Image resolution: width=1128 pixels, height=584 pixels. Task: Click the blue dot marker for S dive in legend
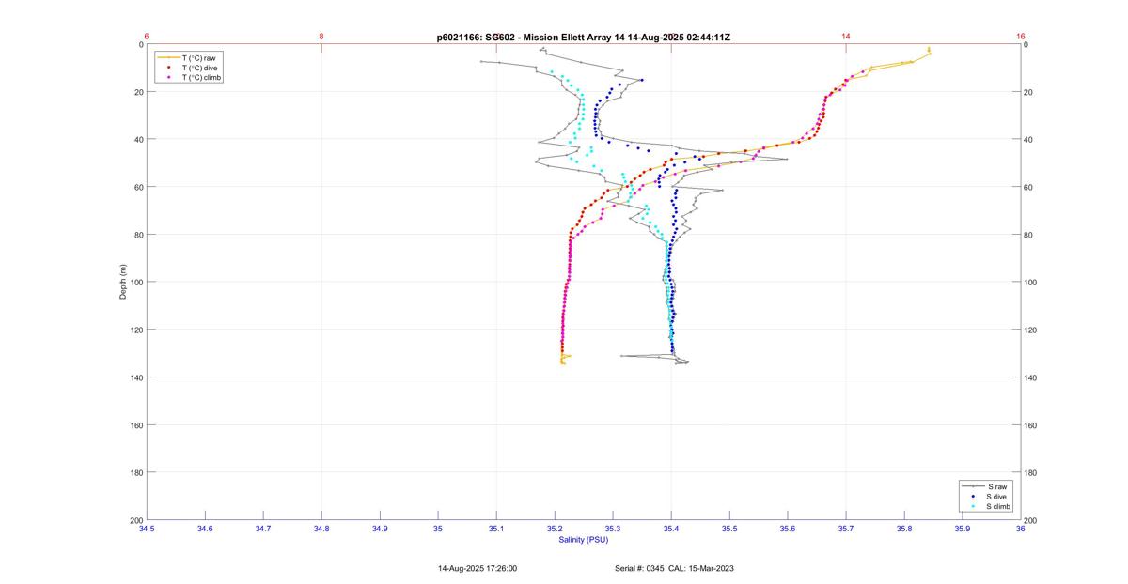(974, 497)
